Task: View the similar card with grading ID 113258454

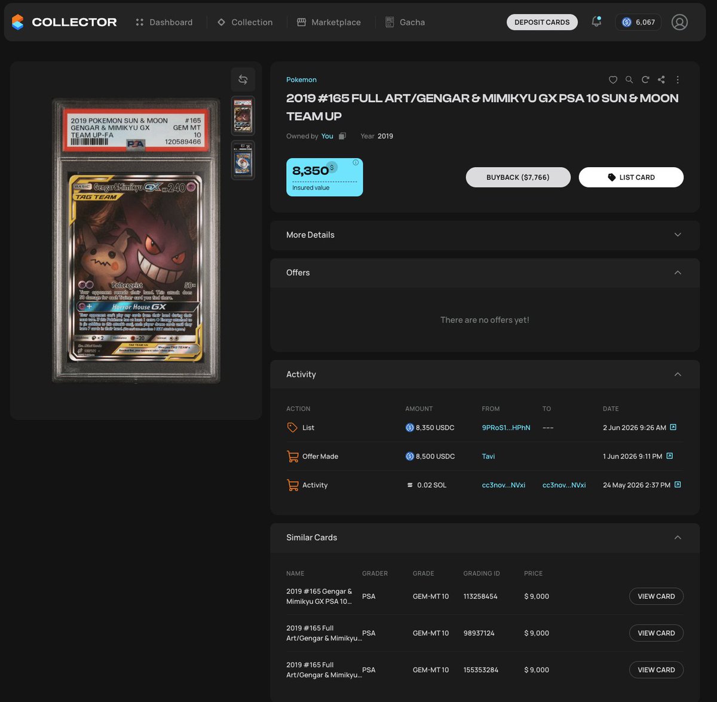Action: pos(656,596)
